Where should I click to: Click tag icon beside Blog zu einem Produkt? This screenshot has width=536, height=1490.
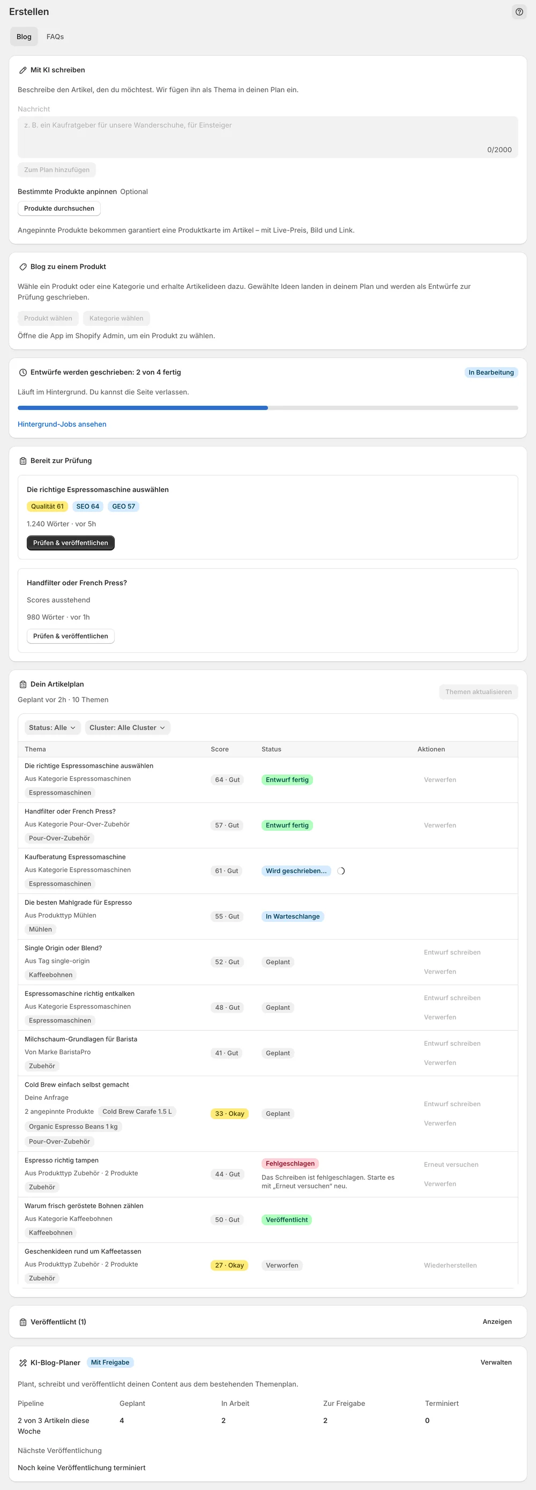[23, 267]
